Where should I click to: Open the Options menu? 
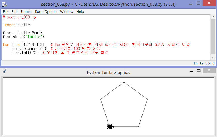[x=51, y=11]
